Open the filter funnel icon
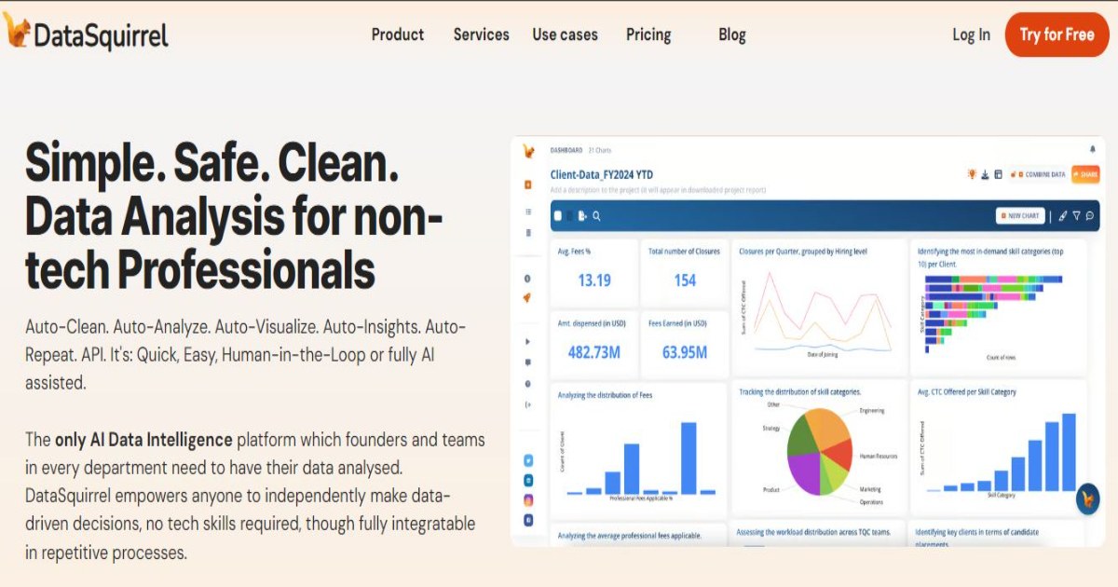Viewport: 1118px width, 587px height. tap(1076, 216)
